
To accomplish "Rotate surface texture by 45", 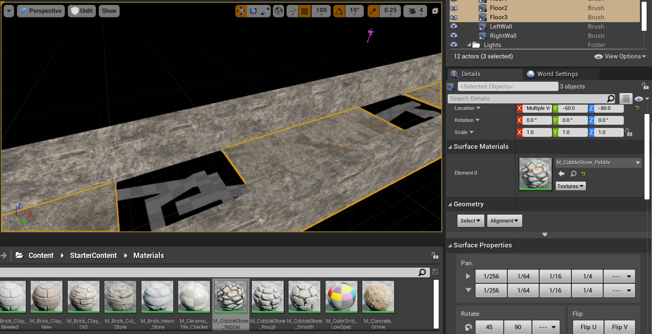I will coord(489,327).
